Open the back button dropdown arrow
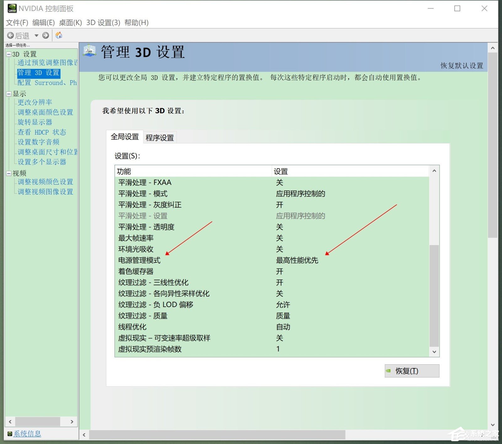This screenshot has width=502, height=444. click(x=37, y=35)
